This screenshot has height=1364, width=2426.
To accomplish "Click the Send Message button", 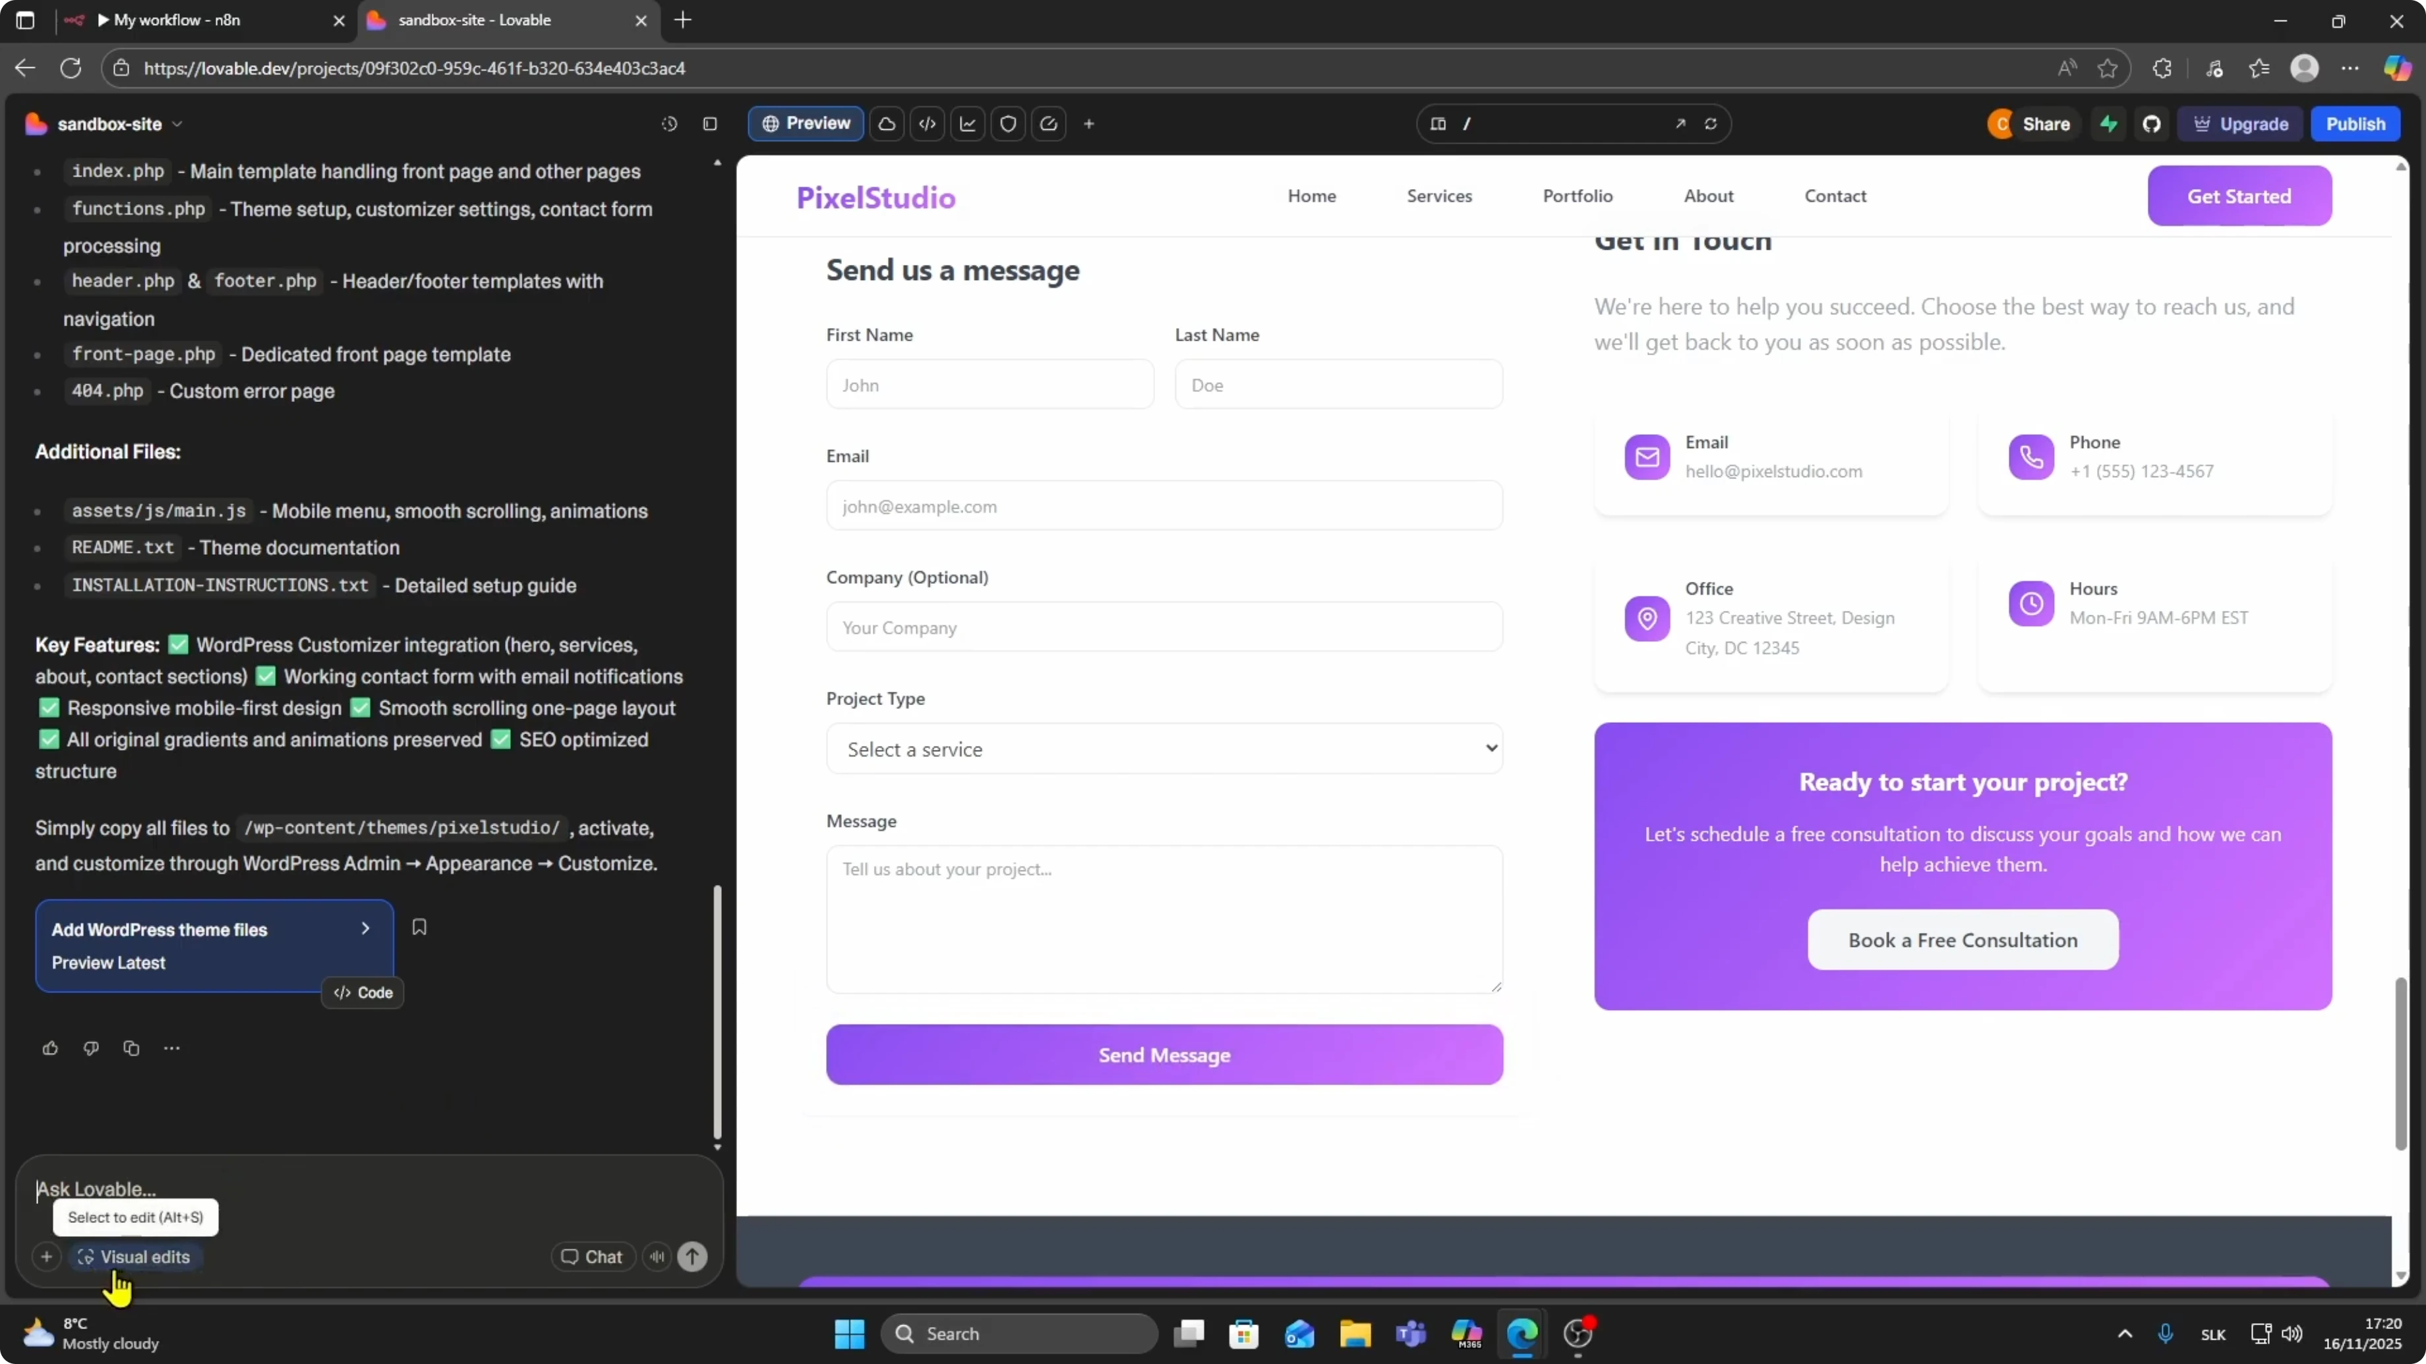I will pyautogui.click(x=1164, y=1055).
